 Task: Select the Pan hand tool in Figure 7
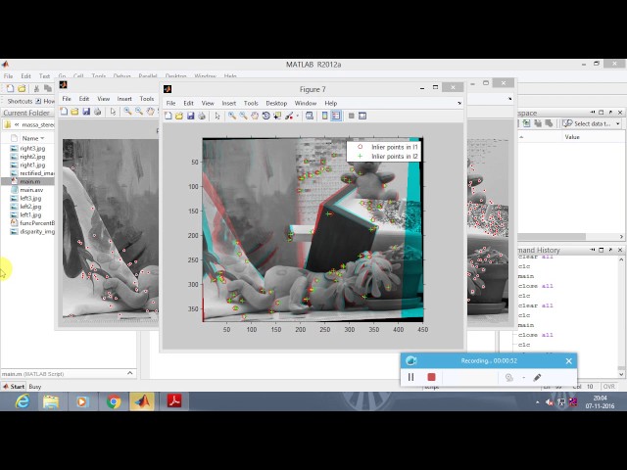tap(255, 116)
